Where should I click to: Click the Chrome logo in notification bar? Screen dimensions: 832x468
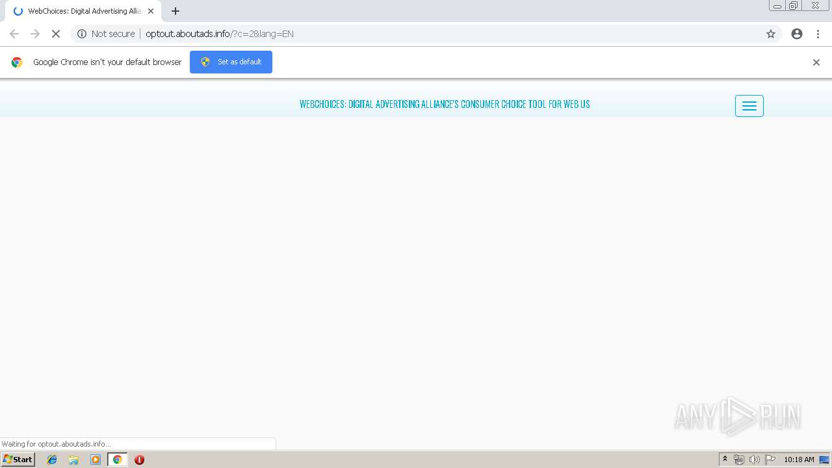coord(17,62)
